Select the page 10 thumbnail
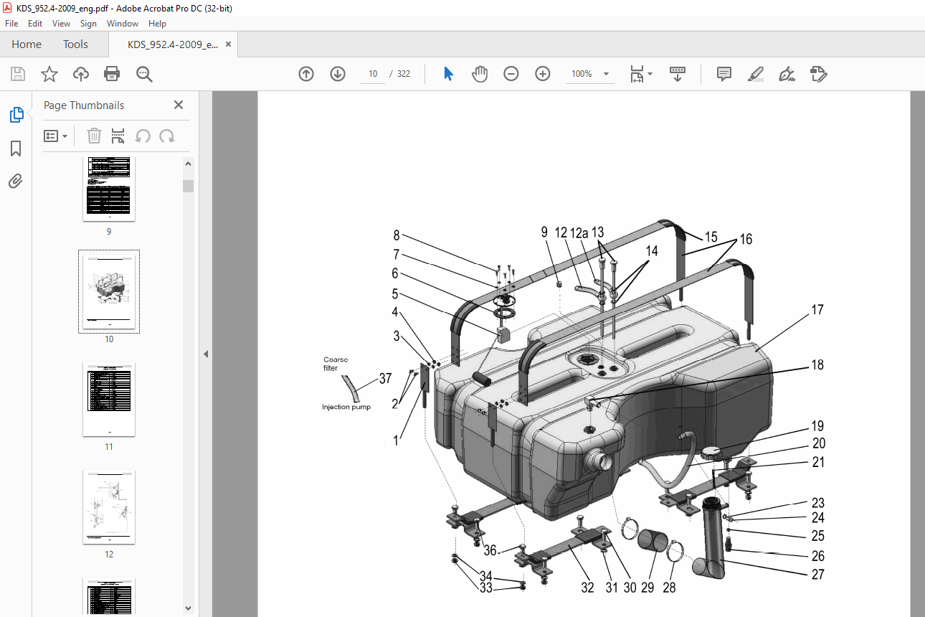The width and height of the screenshot is (925, 617). pos(109,291)
